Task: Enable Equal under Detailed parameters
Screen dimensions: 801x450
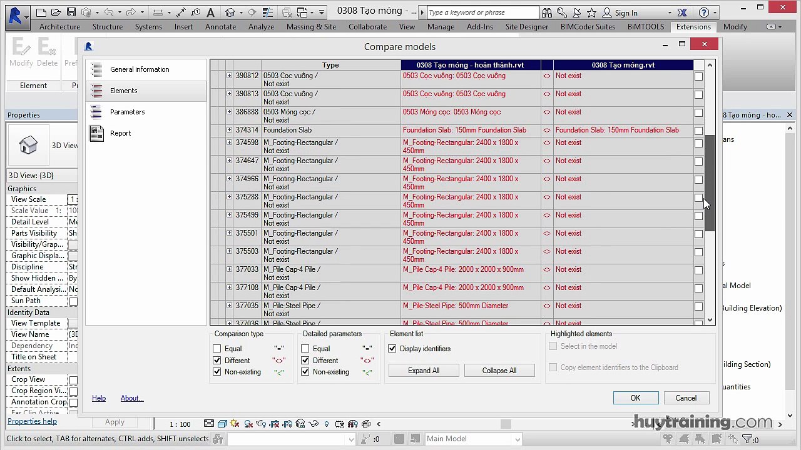Action: point(305,349)
